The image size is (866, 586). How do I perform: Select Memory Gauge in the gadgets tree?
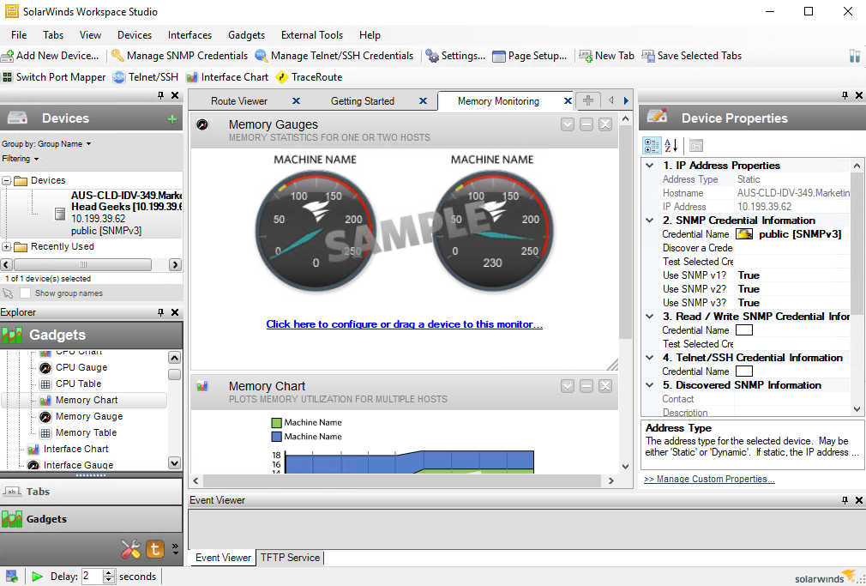click(88, 417)
